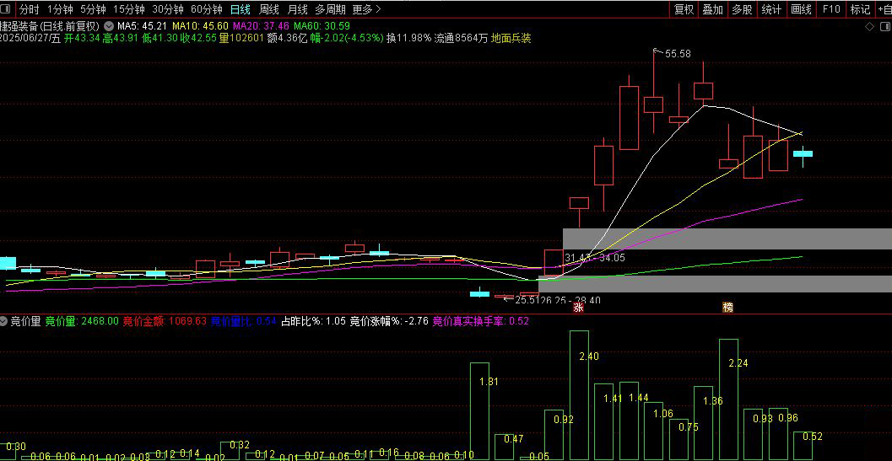Screen dimensions: 892x461
Task: Click the 地面兵装 sector link
Action: tap(511, 39)
